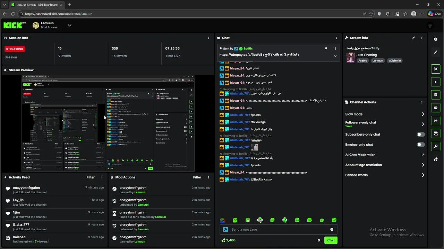Click the moderator hammer icon in message box
444x249 pixels.
coord(225,229)
